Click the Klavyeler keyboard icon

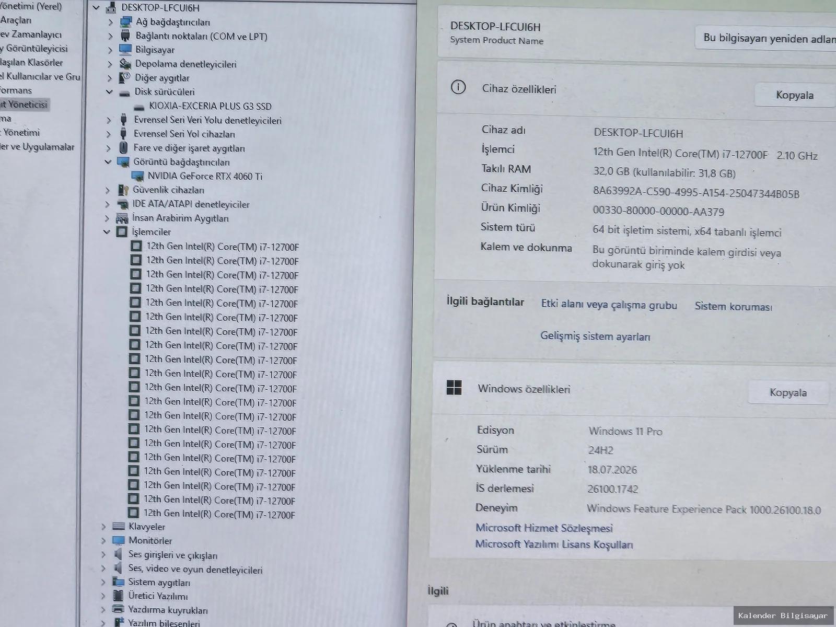coord(119,527)
